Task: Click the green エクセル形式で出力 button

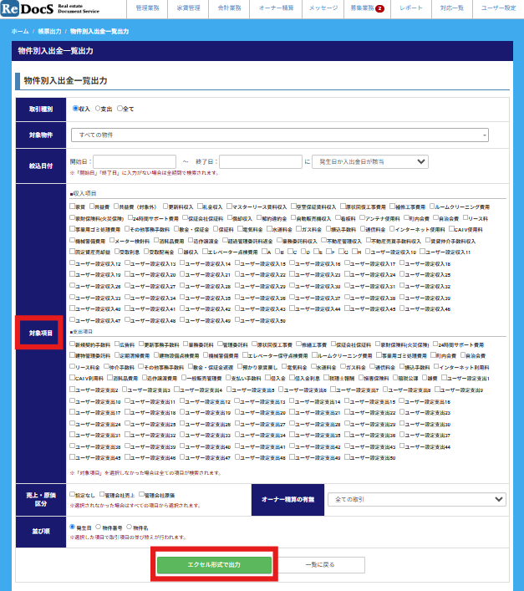Action: (214, 564)
